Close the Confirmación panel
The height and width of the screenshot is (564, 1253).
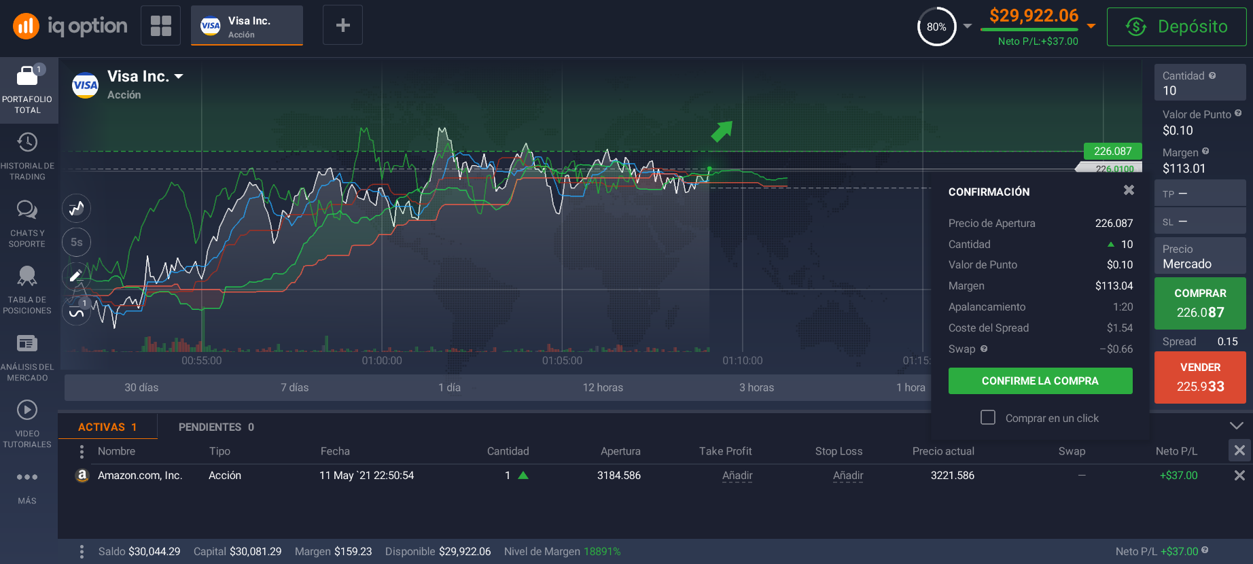tap(1129, 190)
